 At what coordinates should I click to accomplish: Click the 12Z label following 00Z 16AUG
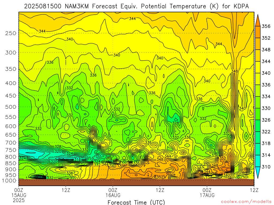point(160,190)
